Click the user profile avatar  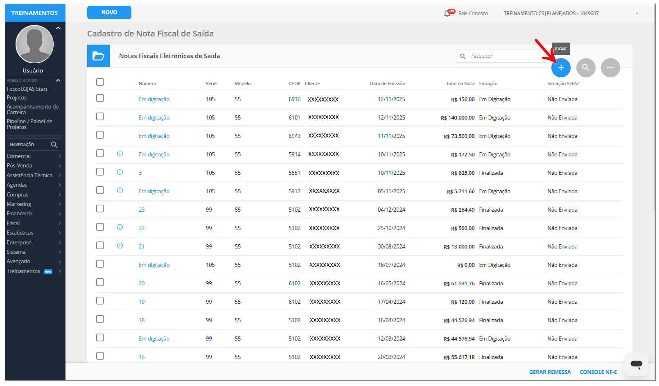[34, 44]
